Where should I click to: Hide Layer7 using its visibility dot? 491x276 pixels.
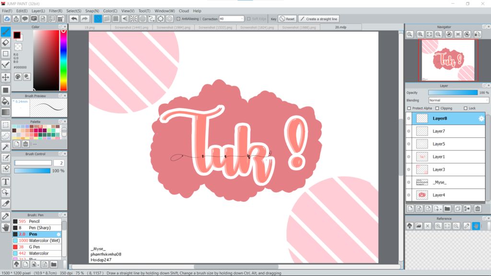409,131
